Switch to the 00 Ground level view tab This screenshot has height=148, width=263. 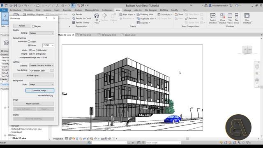click(108, 35)
